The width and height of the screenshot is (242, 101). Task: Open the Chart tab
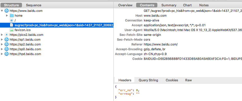(x=187, y=5)
